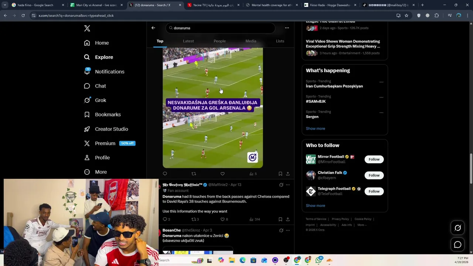Share the video post
Viewport: 473px width, 266px height.
(x=288, y=174)
